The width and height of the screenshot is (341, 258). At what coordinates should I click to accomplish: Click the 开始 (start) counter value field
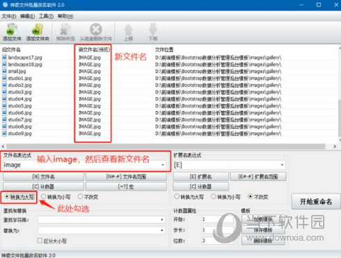217,219
